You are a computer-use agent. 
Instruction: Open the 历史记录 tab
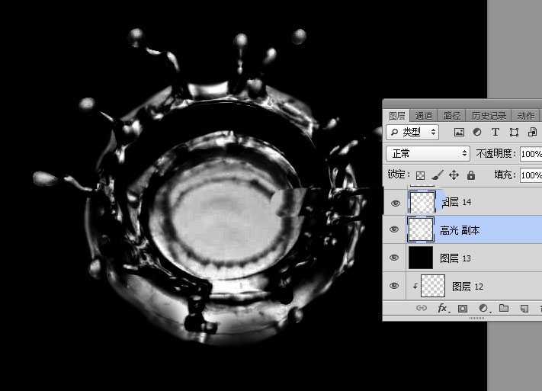(488, 116)
